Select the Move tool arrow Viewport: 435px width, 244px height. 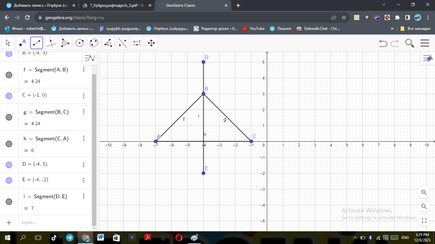coord(8,43)
